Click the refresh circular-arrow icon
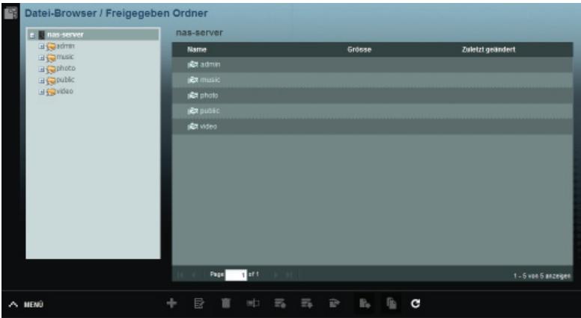 tap(416, 304)
